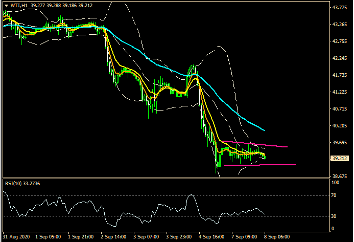
Task: Click the WTI,H1 symbol title
Action: point(19,5)
